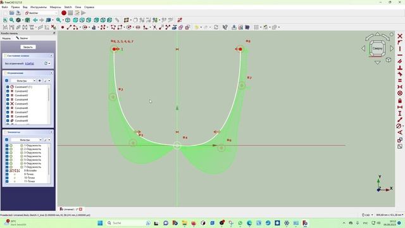The height and width of the screenshot is (228, 405).
Task: Open the Правка menu
Action: (x=15, y=7)
